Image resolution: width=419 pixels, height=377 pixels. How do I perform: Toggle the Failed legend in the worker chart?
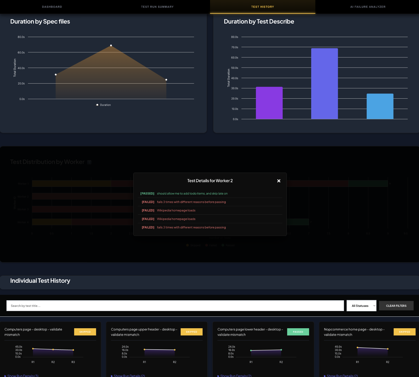[x=211, y=245]
